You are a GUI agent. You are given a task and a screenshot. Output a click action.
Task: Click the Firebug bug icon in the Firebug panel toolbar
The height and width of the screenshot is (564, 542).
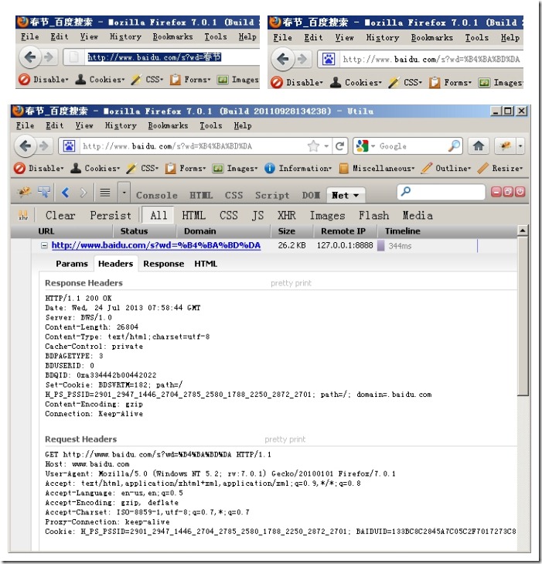(x=25, y=193)
